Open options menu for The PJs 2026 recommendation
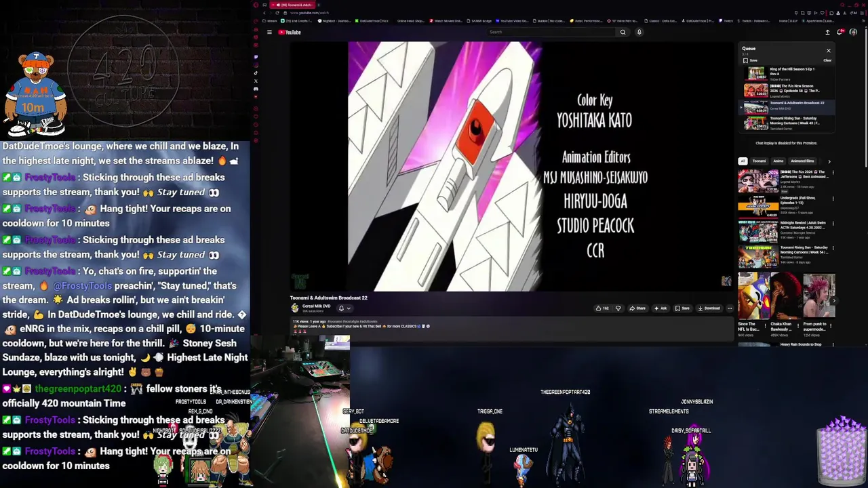This screenshot has height=488, width=868. pyautogui.click(x=833, y=173)
